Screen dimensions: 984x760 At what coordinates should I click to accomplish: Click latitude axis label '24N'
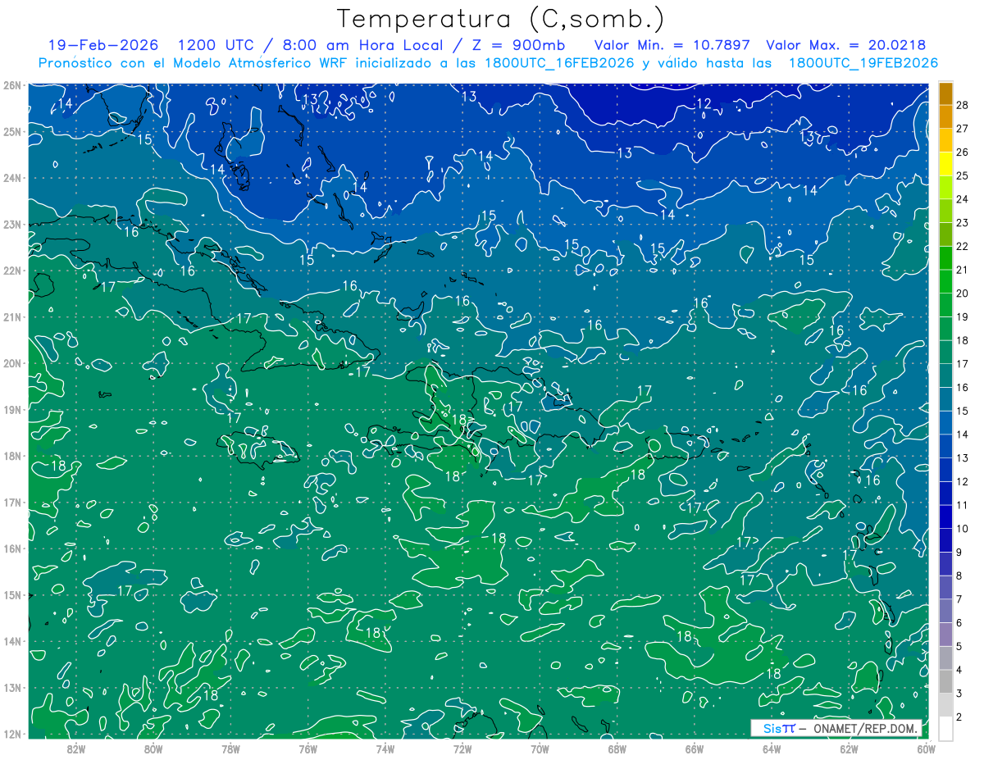coord(12,178)
